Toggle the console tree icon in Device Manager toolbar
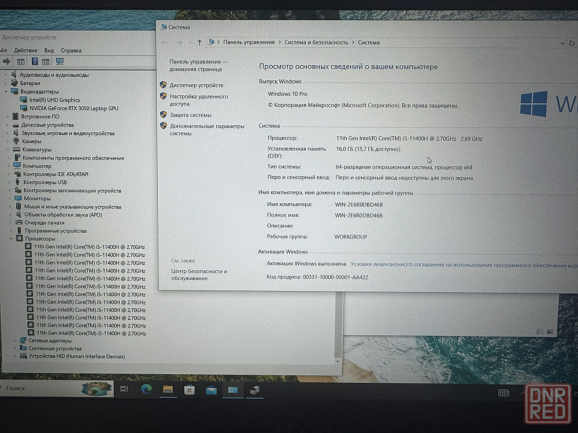 pyautogui.click(x=21, y=62)
